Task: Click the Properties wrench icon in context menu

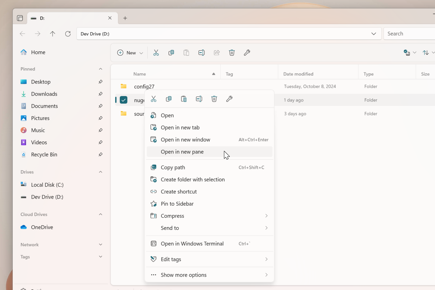Action: pyautogui.click(x=229, y=99)
